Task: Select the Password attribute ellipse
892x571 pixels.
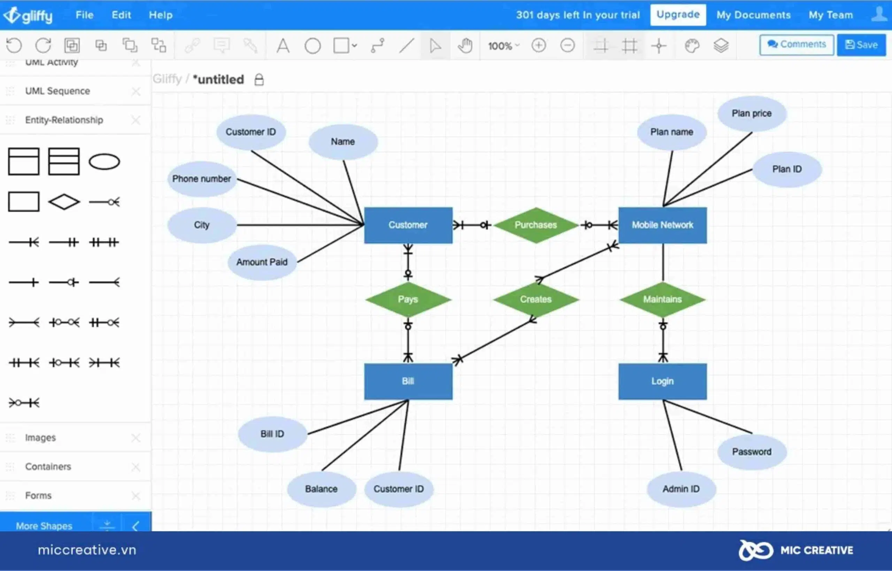Action: click(752, 452)
